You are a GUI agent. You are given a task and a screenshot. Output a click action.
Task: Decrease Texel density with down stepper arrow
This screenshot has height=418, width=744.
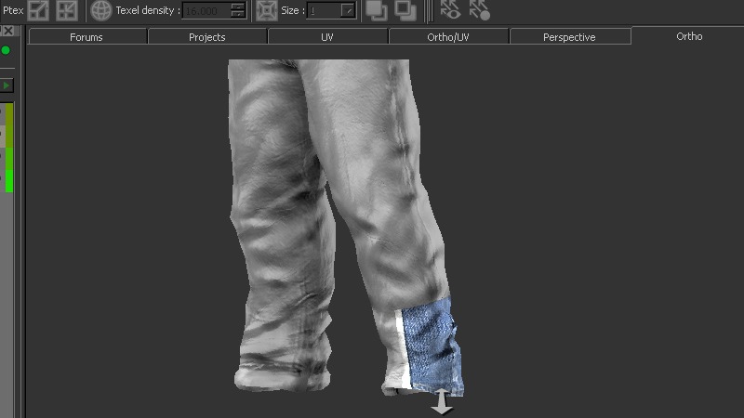(x=238, y=15)
